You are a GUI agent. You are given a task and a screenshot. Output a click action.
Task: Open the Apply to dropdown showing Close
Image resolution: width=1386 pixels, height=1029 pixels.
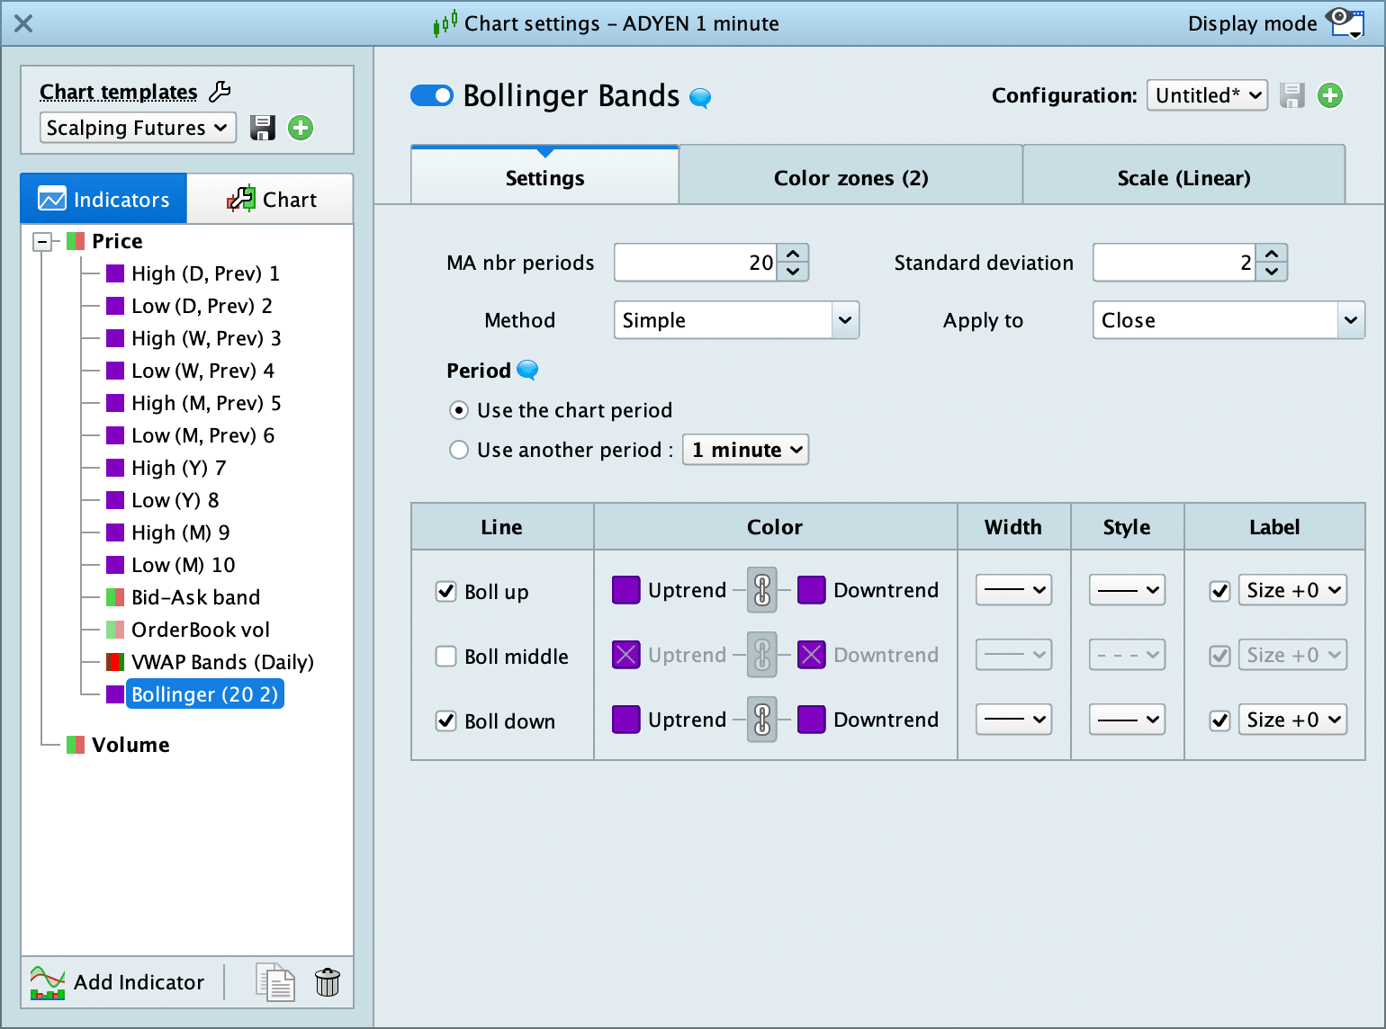click(1228, 320)
